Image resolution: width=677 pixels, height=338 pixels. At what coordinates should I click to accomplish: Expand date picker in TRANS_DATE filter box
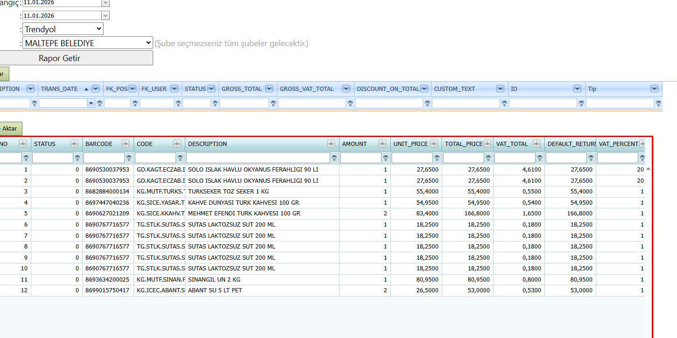click(91, 103)
